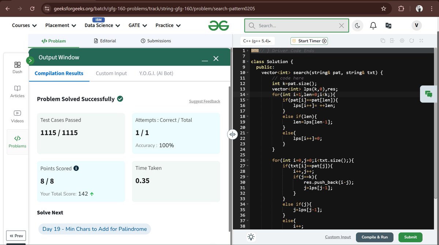Open Day 19 Min Chars to Add for Palindrome
Image resolution: width=439 pixels, height=245 pixels.
(94, 229)
